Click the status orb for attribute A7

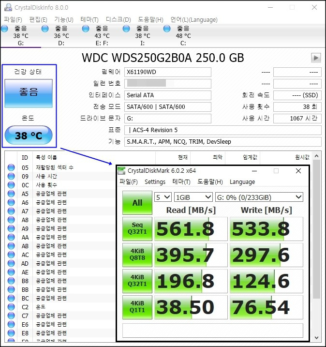[x=11, y=211]
